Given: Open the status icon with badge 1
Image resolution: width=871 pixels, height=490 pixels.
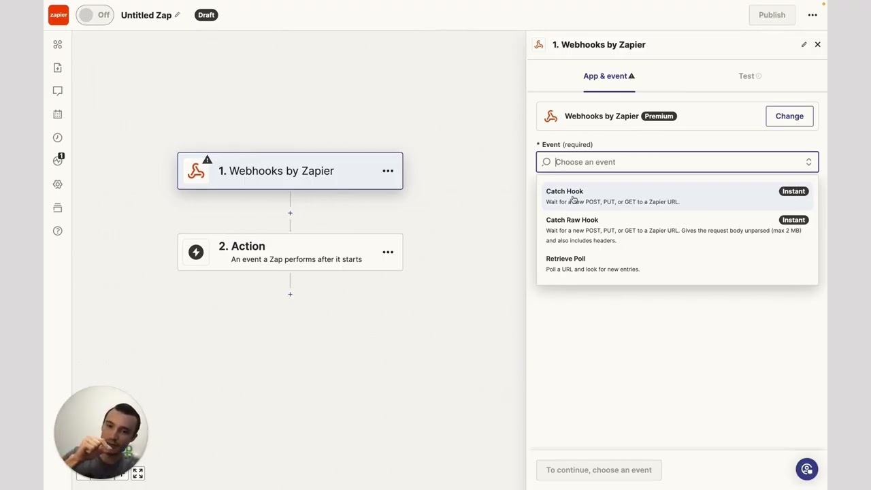Looking at the screenshot, I should [x=58, y=161].
